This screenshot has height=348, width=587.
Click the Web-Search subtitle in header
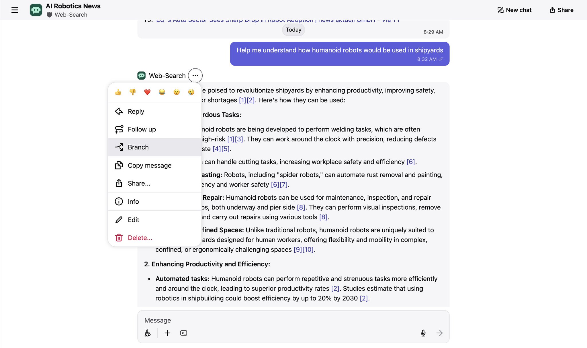(71, 15)
